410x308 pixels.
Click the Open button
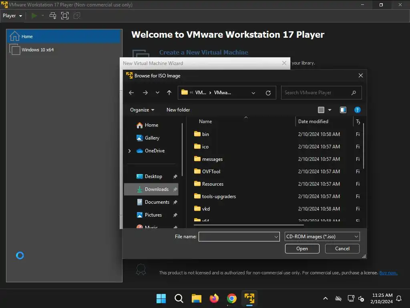pyautogui.click(x=302, y=249)
